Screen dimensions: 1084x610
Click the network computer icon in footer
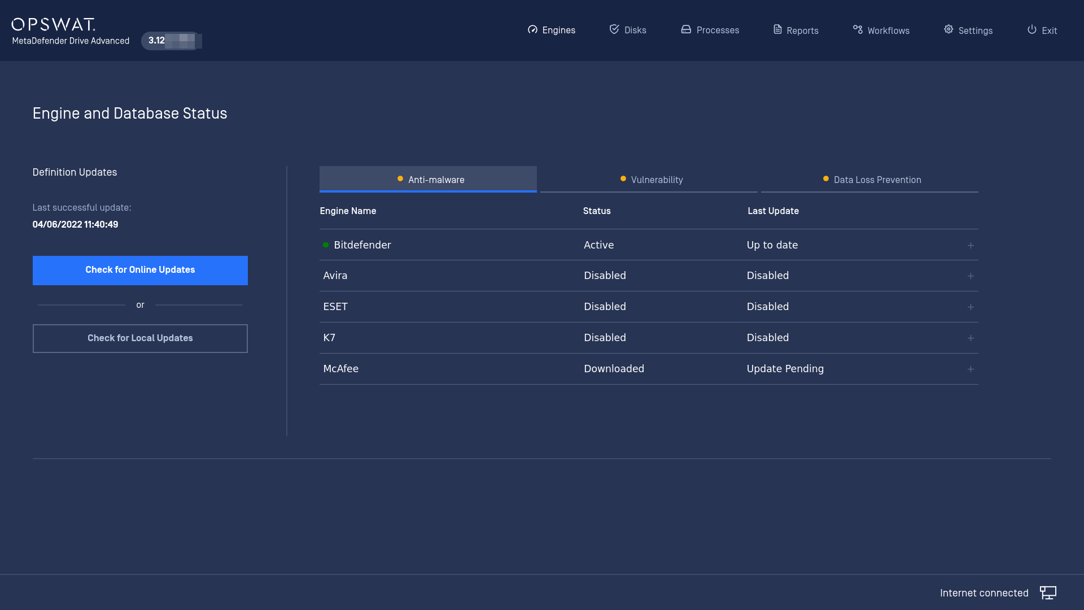(x=1048, y=592)
